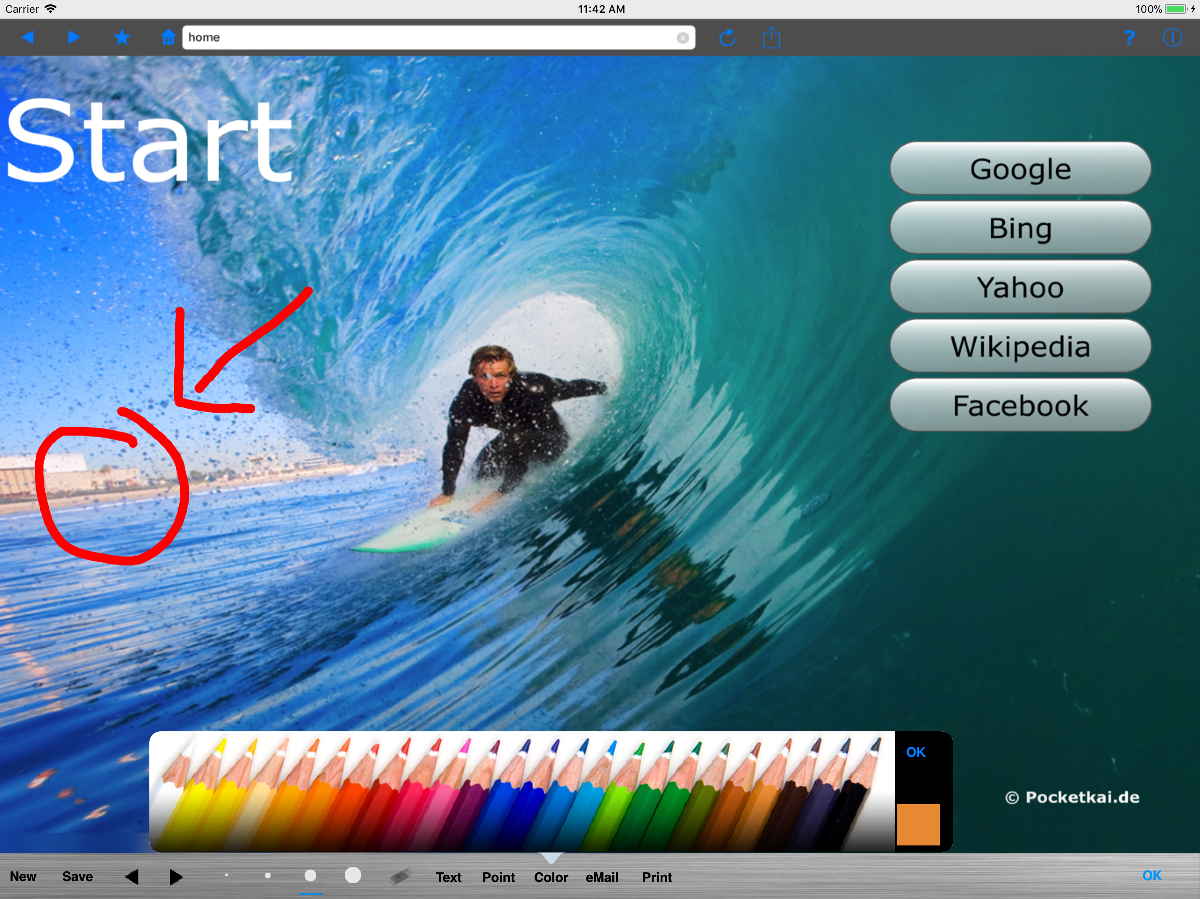Switch to Point tool
The width and height of the screenshot is (1200, 899).
pyautogui.click(x=499, y=877)
